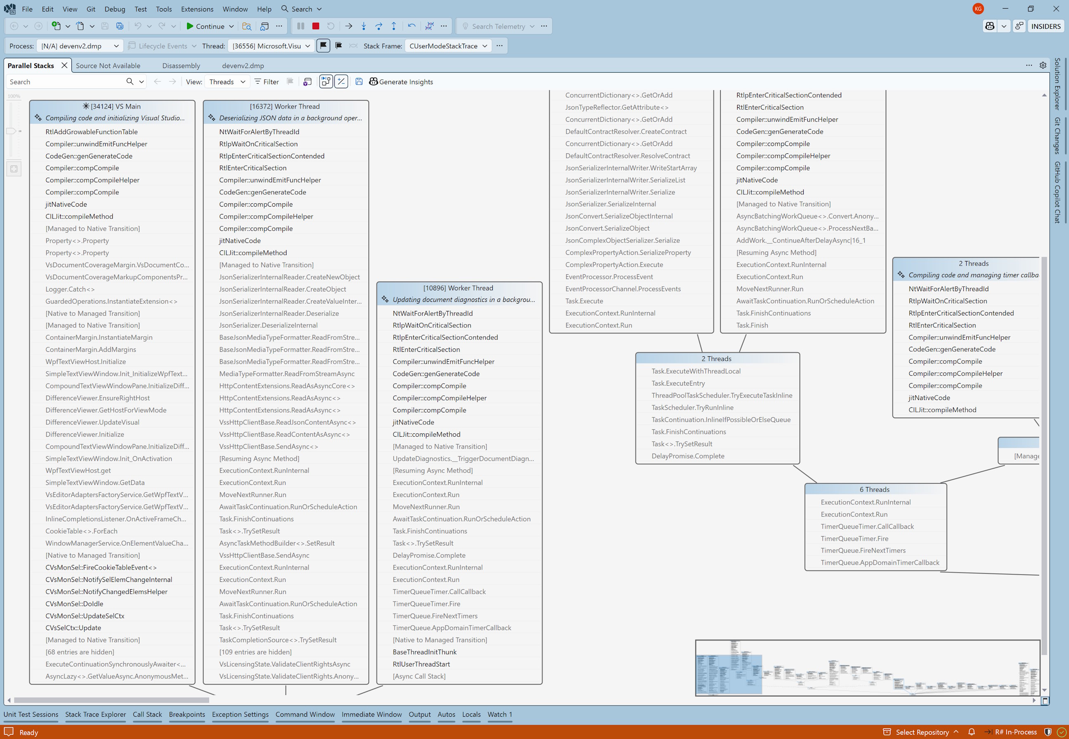Image resolution: width=1069 pixels, height=739 pixels.
Task: Expand the View Threads dropdown
Action: pos(227,82)
